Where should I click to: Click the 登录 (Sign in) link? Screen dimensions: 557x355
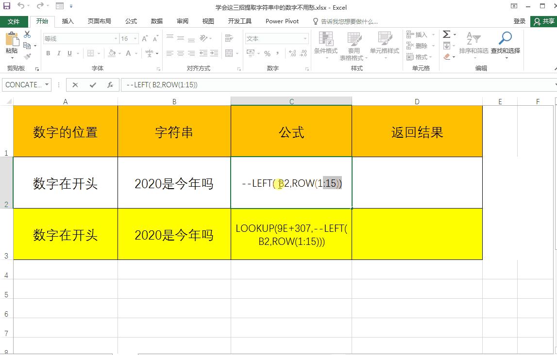[519, 21]
